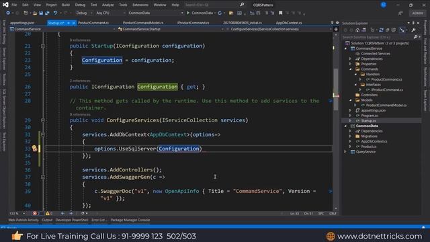Select Connected Services in Solution Explorer
Screen dimensions: 430x242
pyautogui.click(x=376, y=54)
